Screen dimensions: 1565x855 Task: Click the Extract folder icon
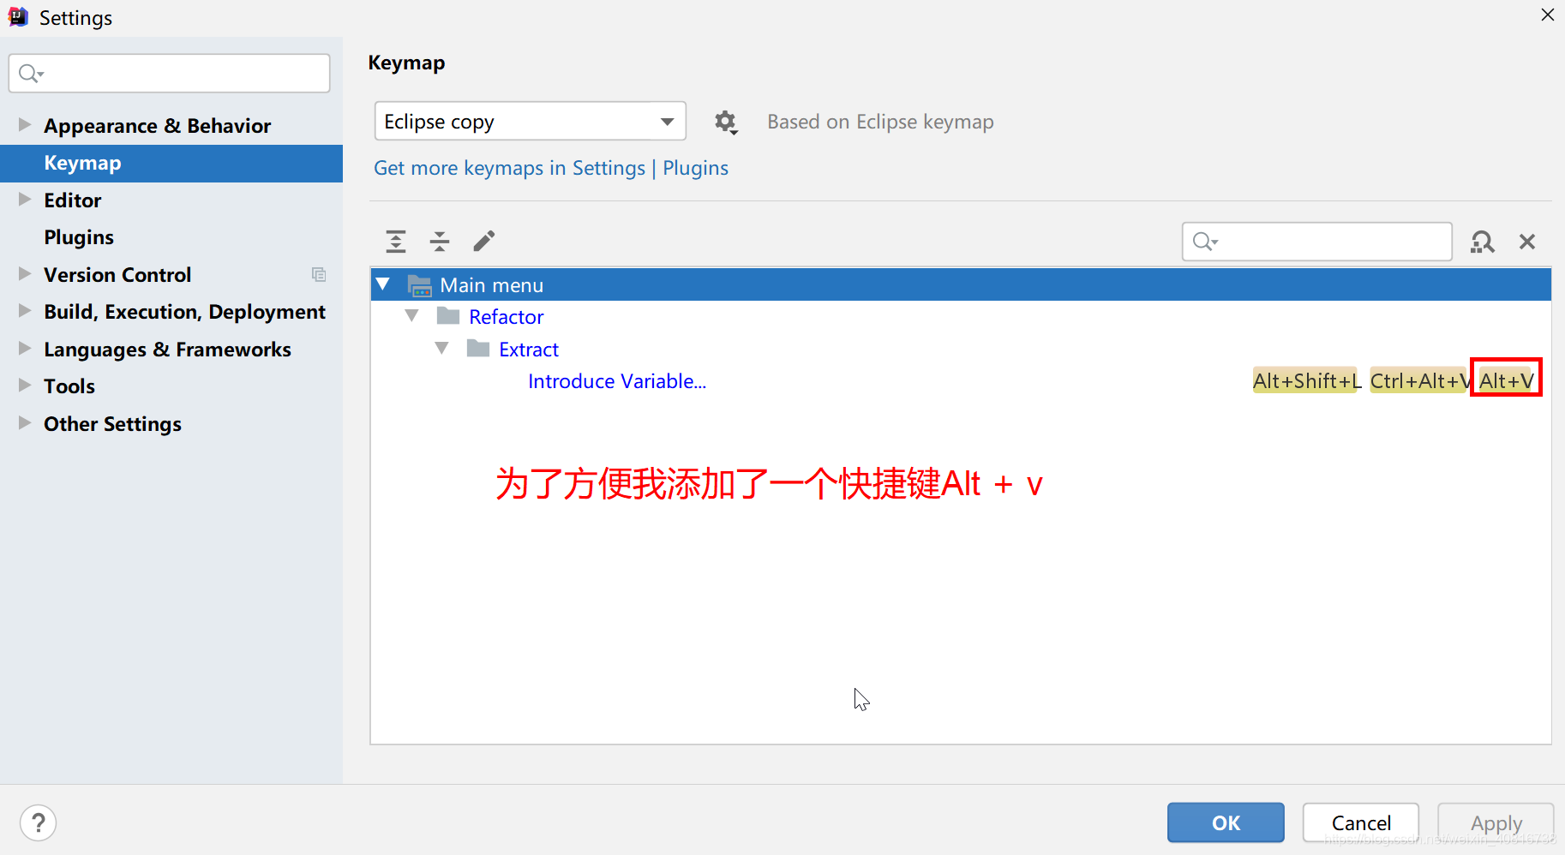pos(478,348)
